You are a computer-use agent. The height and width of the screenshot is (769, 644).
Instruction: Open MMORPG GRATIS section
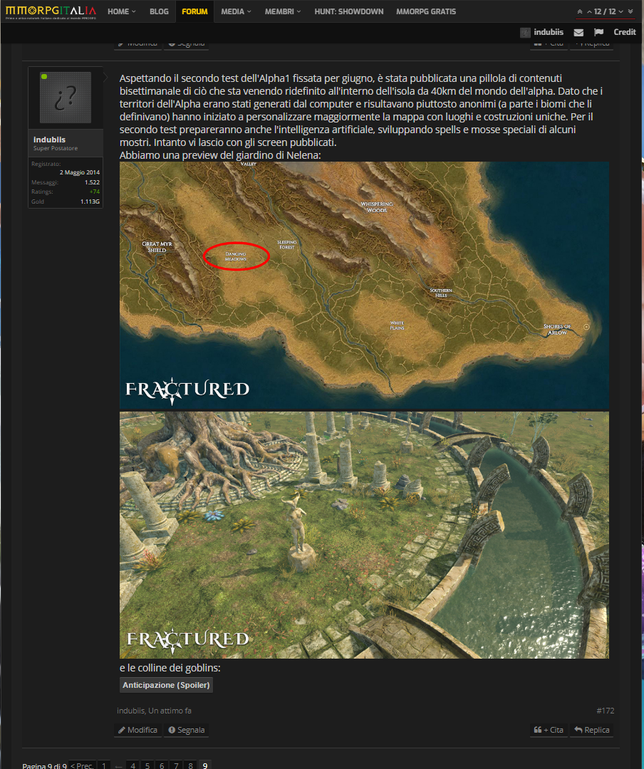(426, 11)
